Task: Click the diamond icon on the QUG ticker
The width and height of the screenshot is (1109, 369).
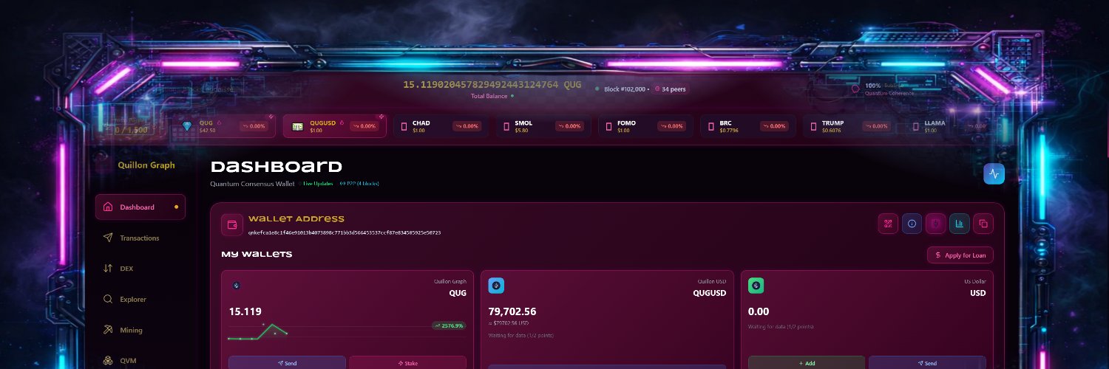Action: tap(187, 126)
